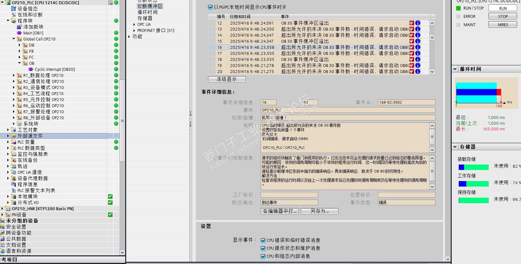The width and height of the screenshot is (521, 264).
Task: Click the 设备组态 device configuration icon
Action: (x=14, y=9)
